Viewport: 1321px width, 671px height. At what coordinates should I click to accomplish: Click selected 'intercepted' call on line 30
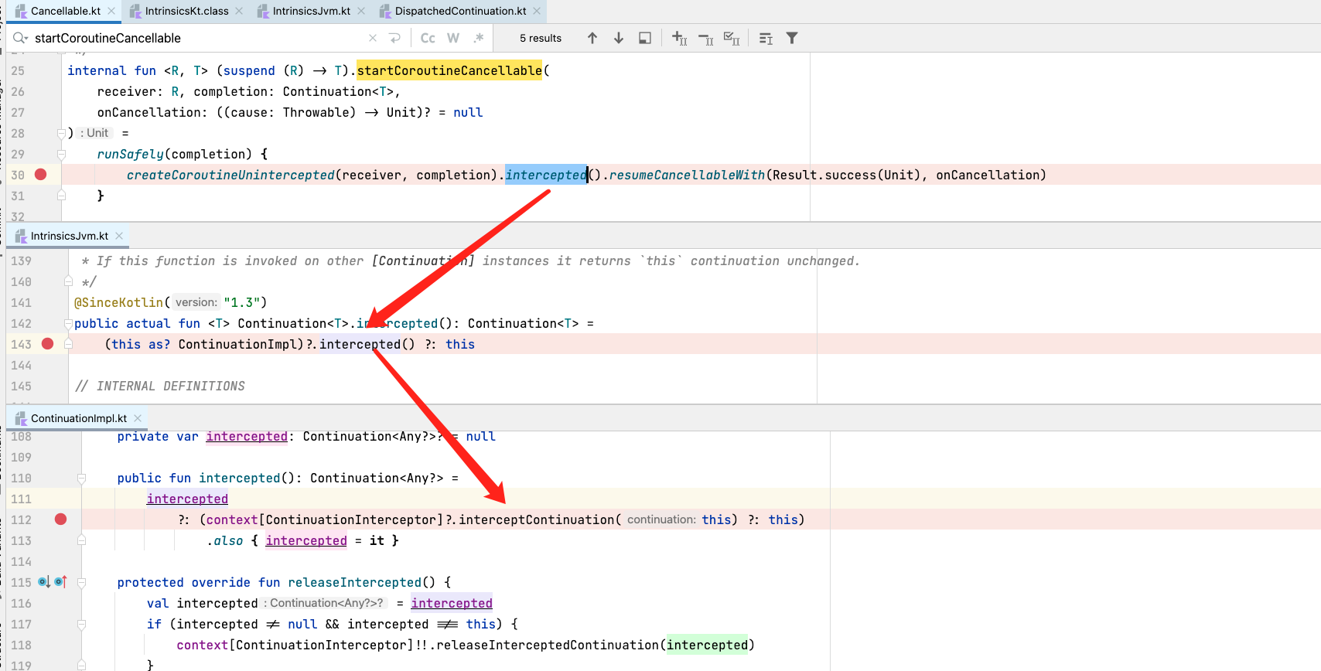[x=546, y=175]
